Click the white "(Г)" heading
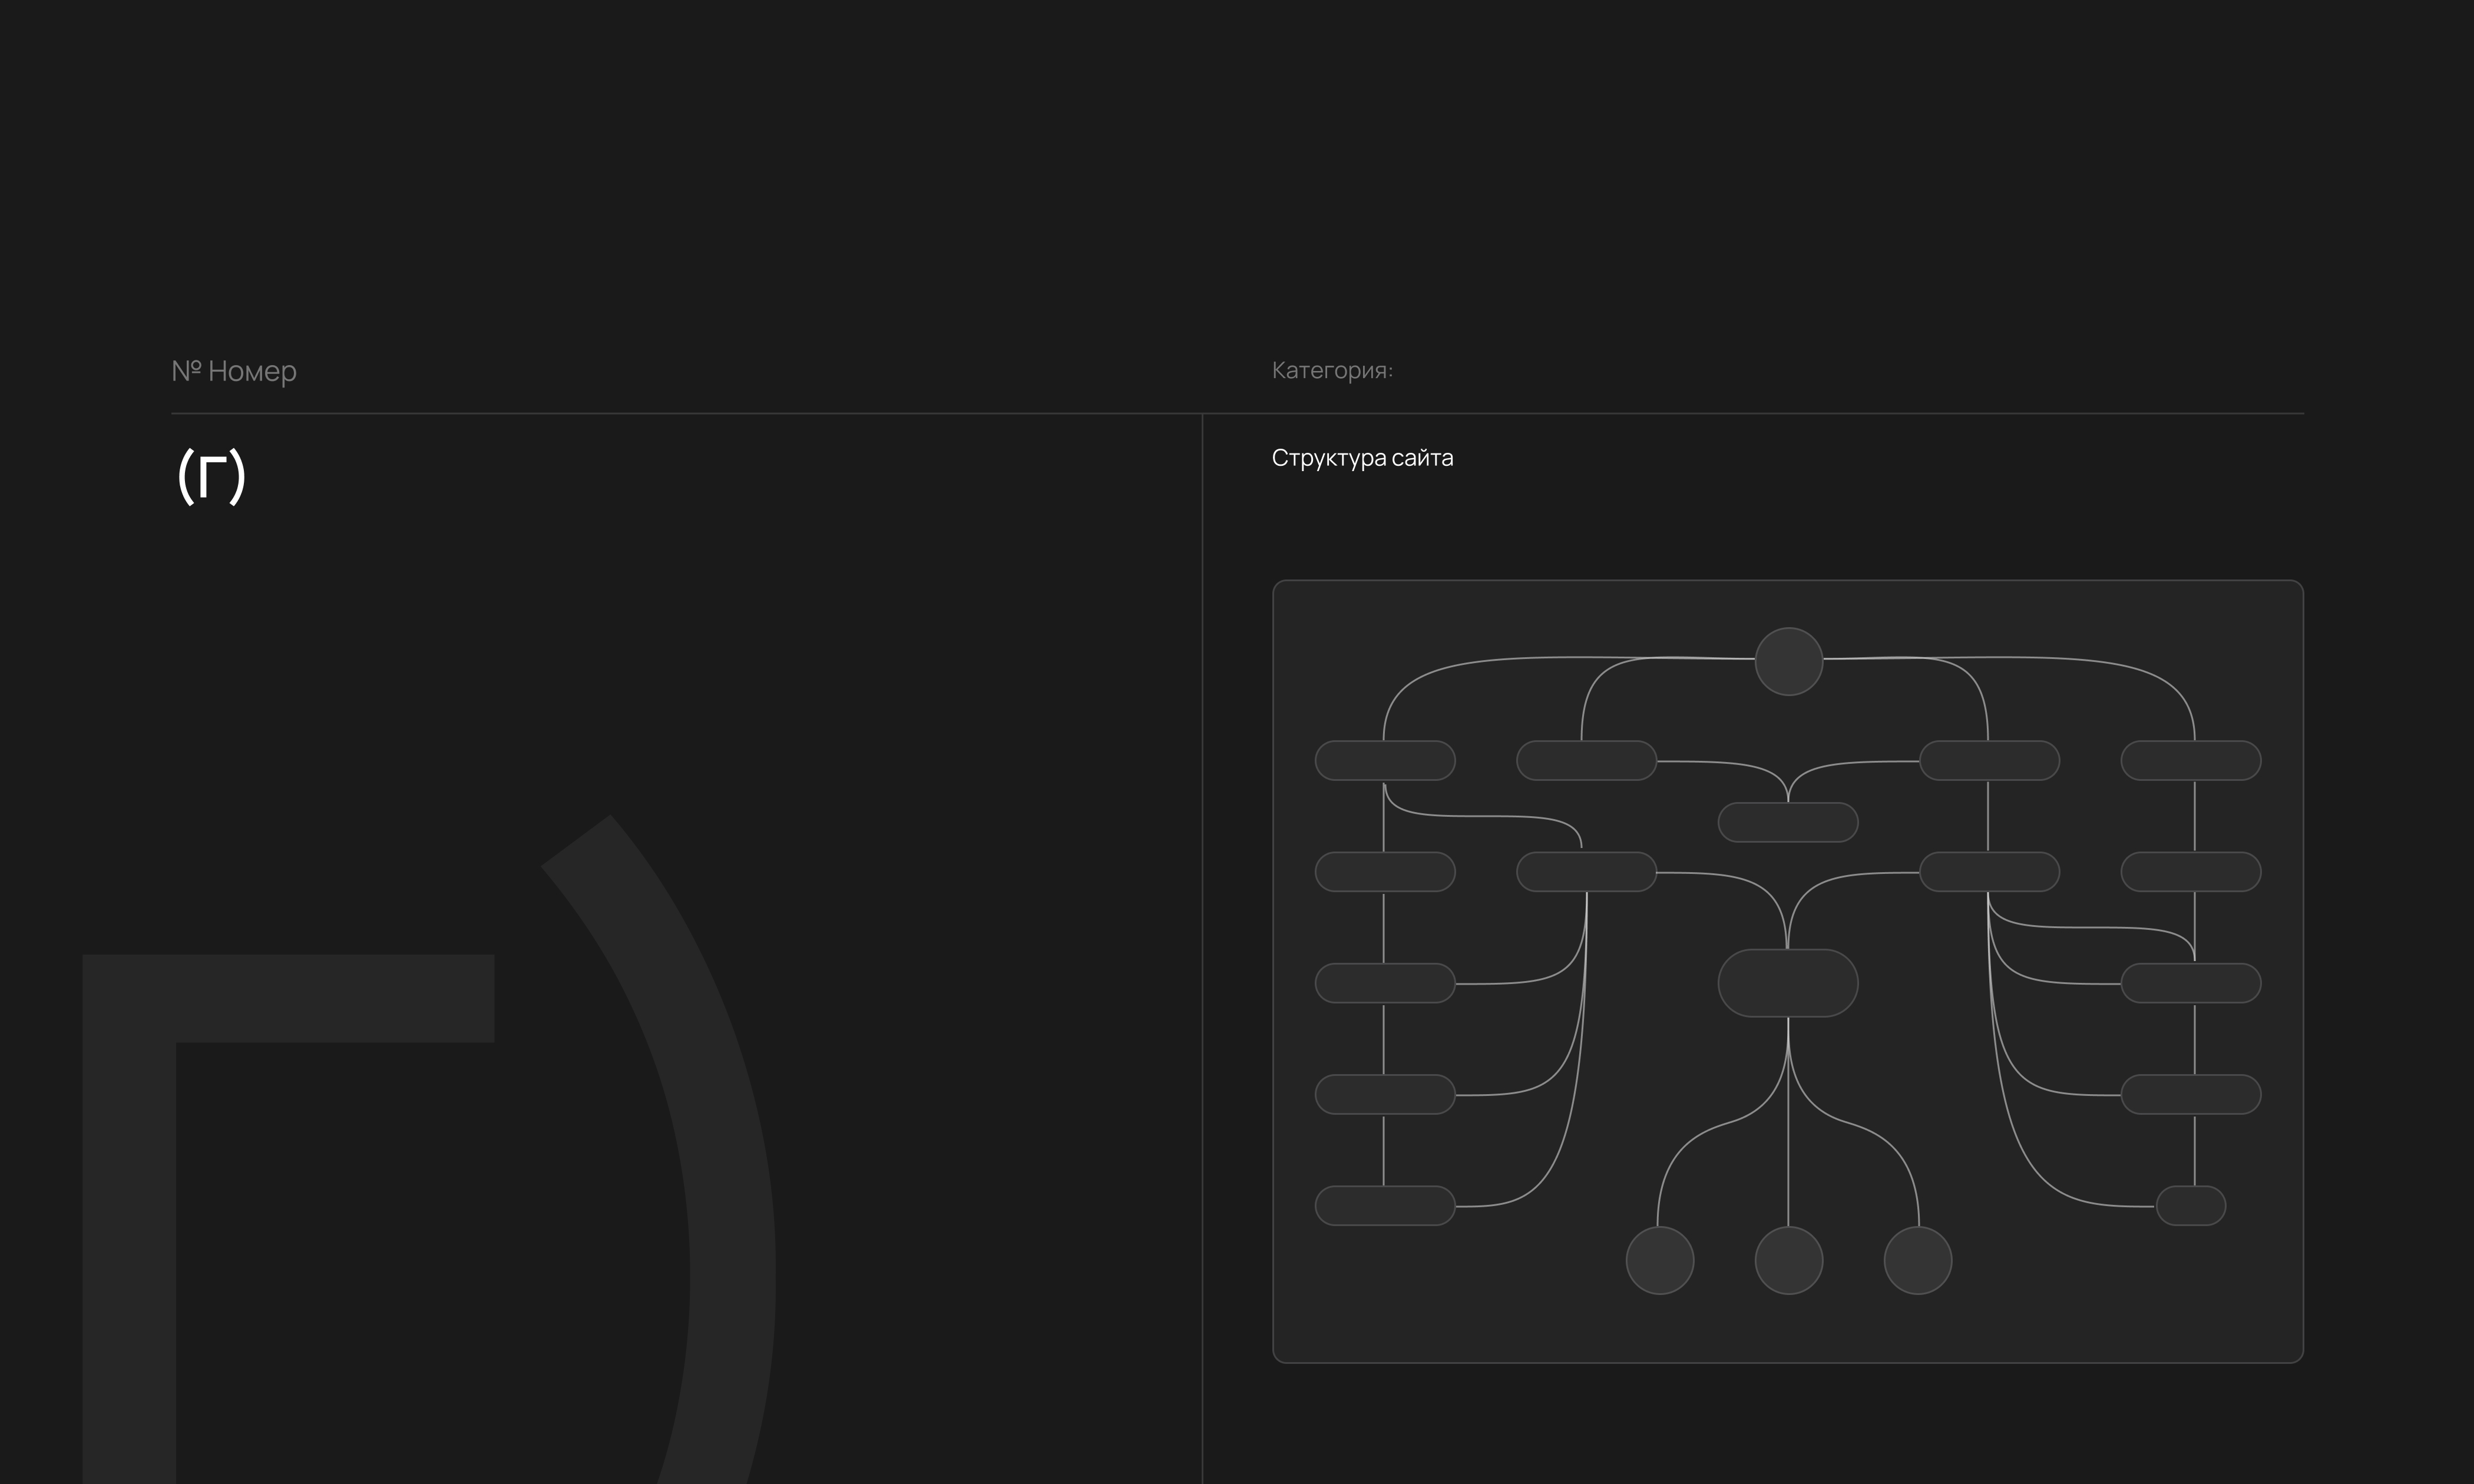The height and width of the screenshot is (1484, 2474). 211,476
